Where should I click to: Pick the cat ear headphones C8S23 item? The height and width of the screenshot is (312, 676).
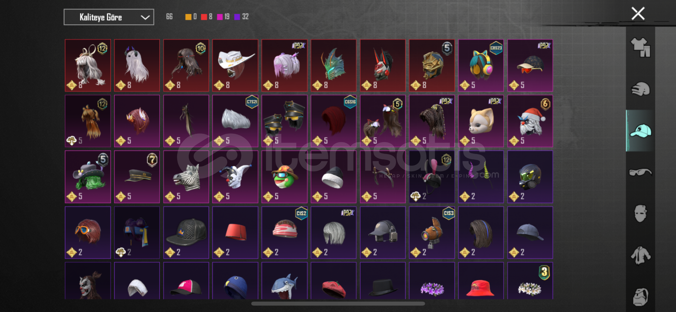(x=481, y=65)
